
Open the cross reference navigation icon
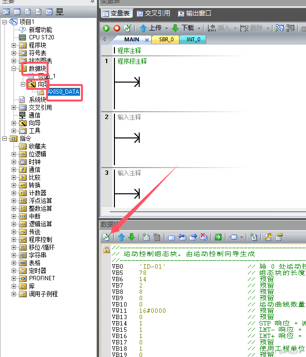49,12
